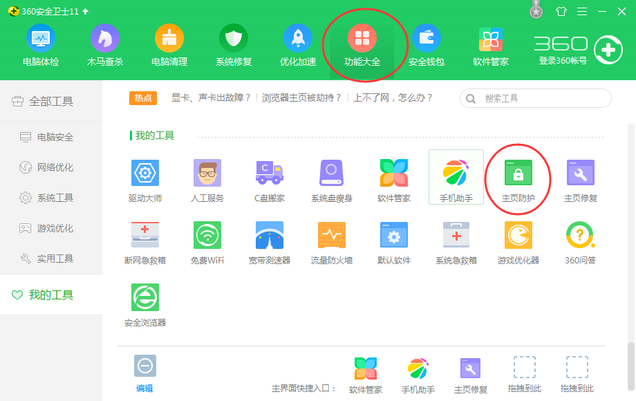Start the C盘搬家 tool
Screen dimensions: 636x401
tap(269, 177)
